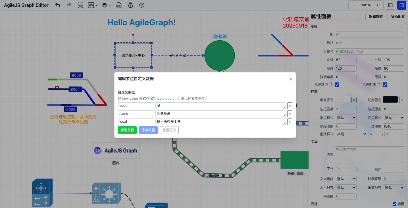Click the 106% zoom level indicator
This screenshot has height=208, width=408.
point(366,5)
